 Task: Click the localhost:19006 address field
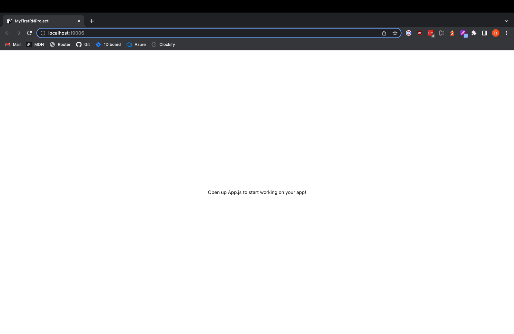click(206, 33)
